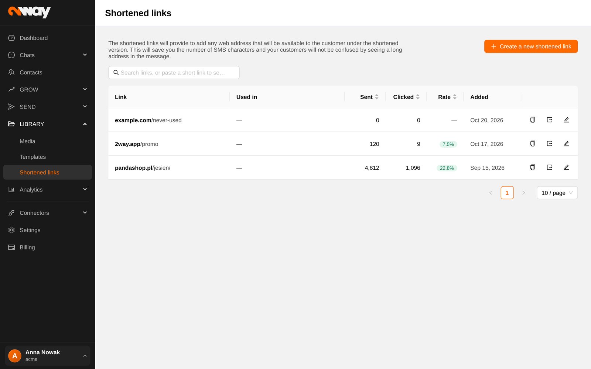Open the Contacts menu item
This screenshot has width=591, height=369.
pos(48,72)
